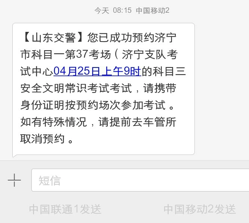Focus the 短信 message input field
Image resolution: width=249 pixels, height=223 pixels.
coord(140,180)
